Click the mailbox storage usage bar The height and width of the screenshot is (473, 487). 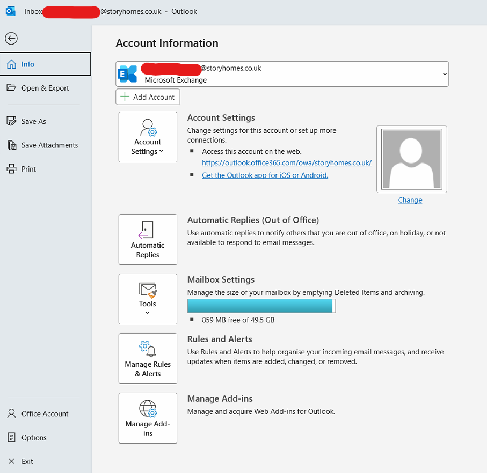(x=261, y=306)
